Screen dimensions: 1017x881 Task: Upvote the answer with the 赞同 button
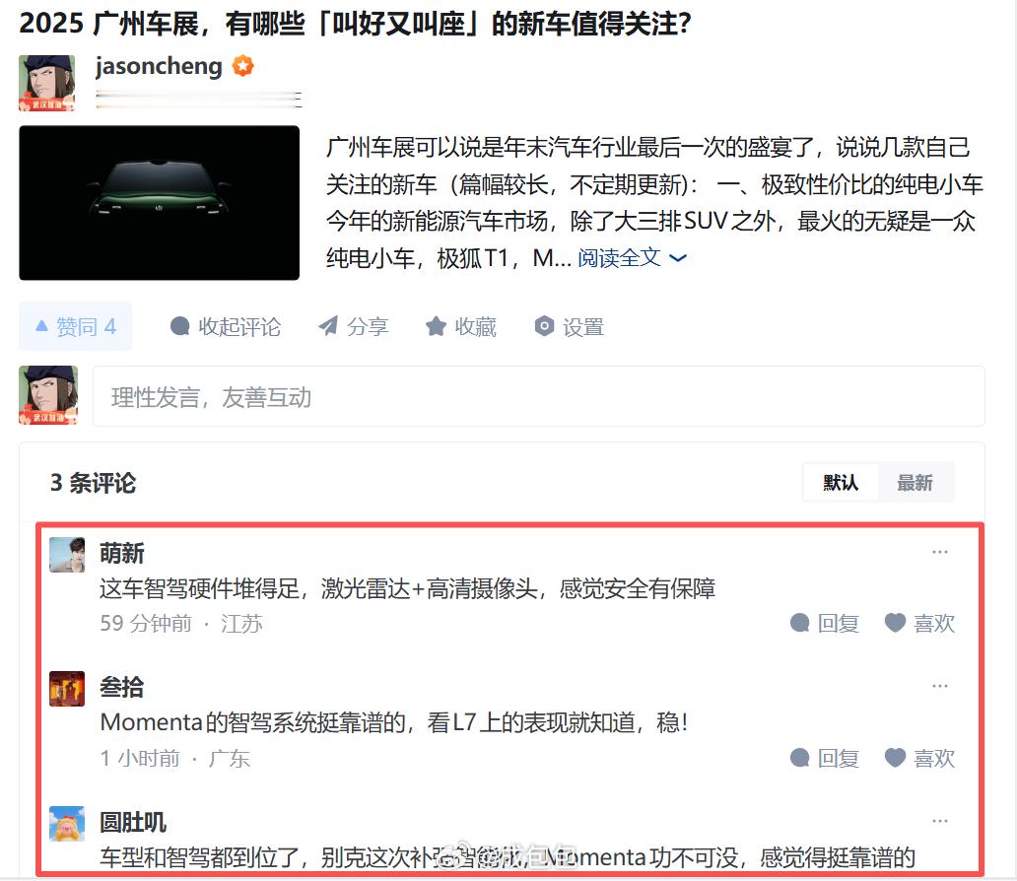[75, 326]
